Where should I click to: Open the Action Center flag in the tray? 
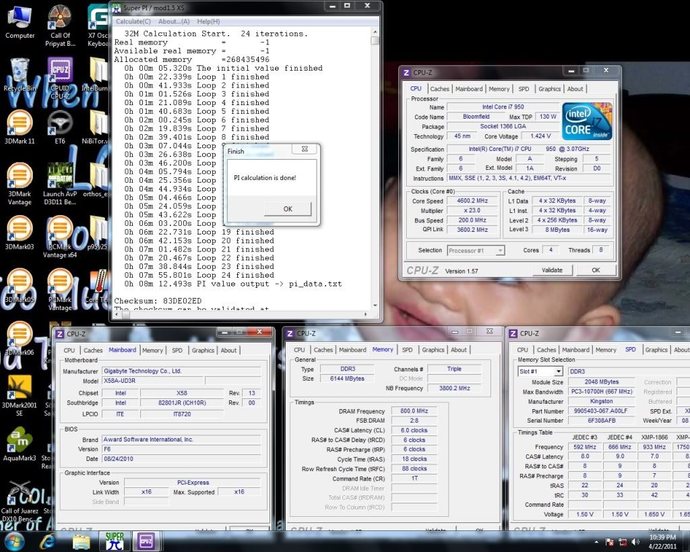[x=610, y=541]
